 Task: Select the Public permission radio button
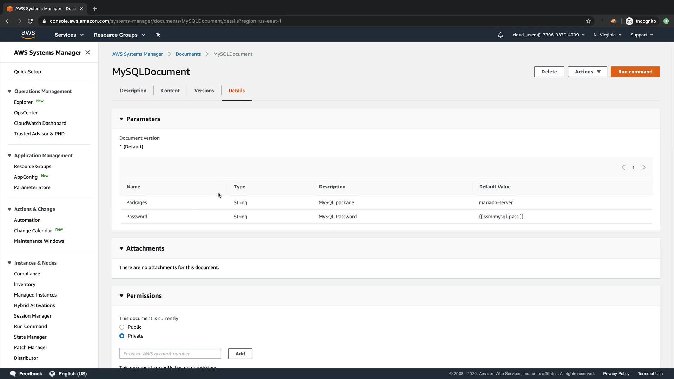[x=122, y=327]
